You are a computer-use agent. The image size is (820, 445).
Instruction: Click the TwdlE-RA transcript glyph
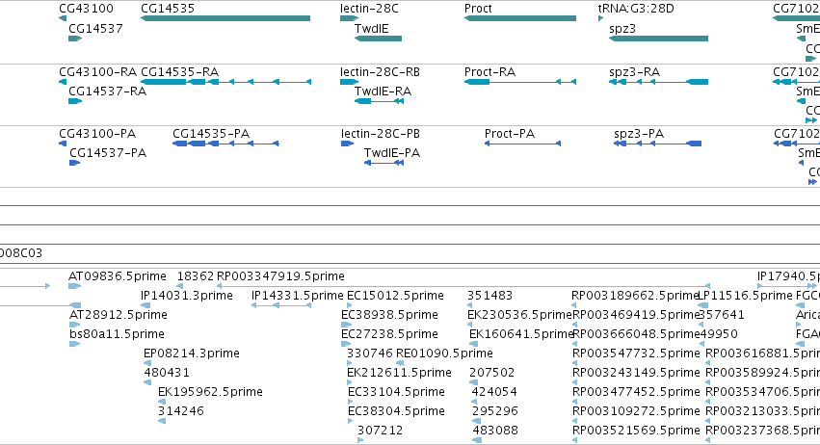(379, 101)
